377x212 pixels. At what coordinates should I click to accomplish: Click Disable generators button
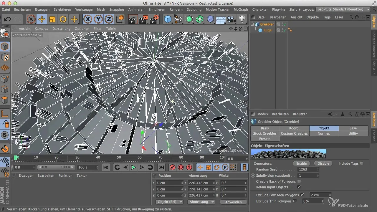[323, 163]
